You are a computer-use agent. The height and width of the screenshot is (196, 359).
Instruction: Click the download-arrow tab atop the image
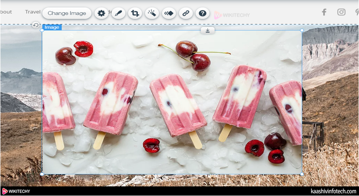pyautogui.click(x=208, y=30)
